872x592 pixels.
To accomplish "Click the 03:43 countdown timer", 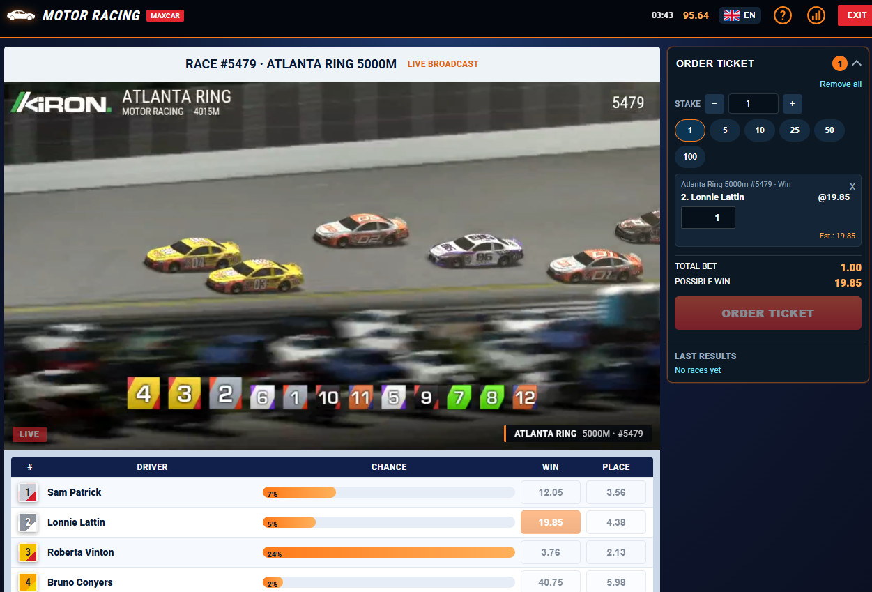I will click(662, 15).
